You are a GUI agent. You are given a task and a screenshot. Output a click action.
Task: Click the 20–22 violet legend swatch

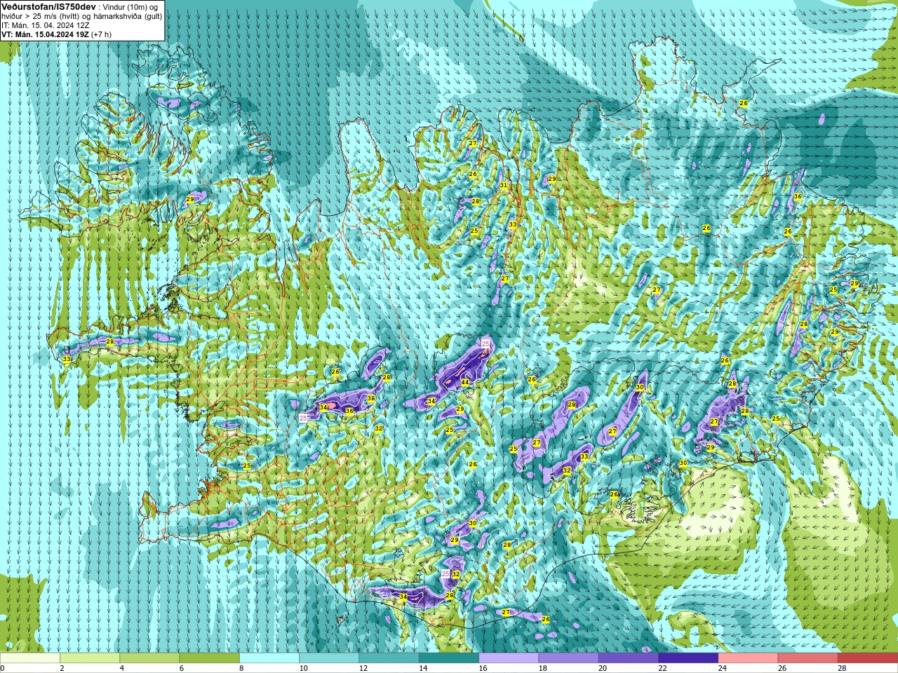pos(629,658)
